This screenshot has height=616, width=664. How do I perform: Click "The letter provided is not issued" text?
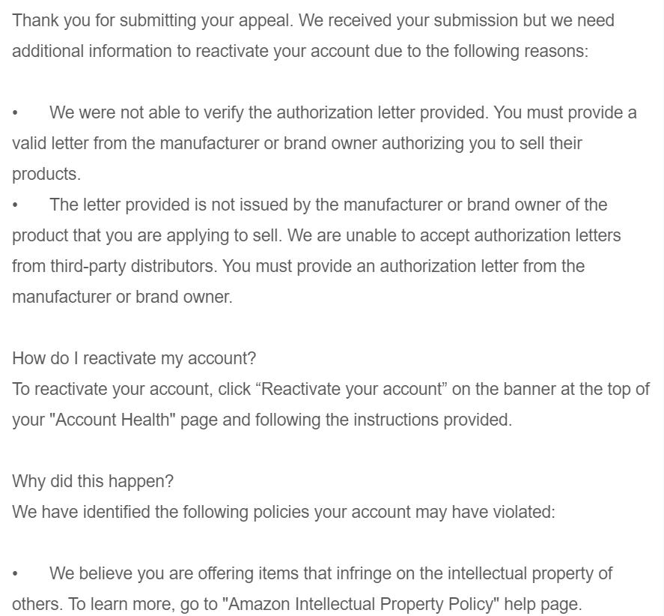click(178, 205)
